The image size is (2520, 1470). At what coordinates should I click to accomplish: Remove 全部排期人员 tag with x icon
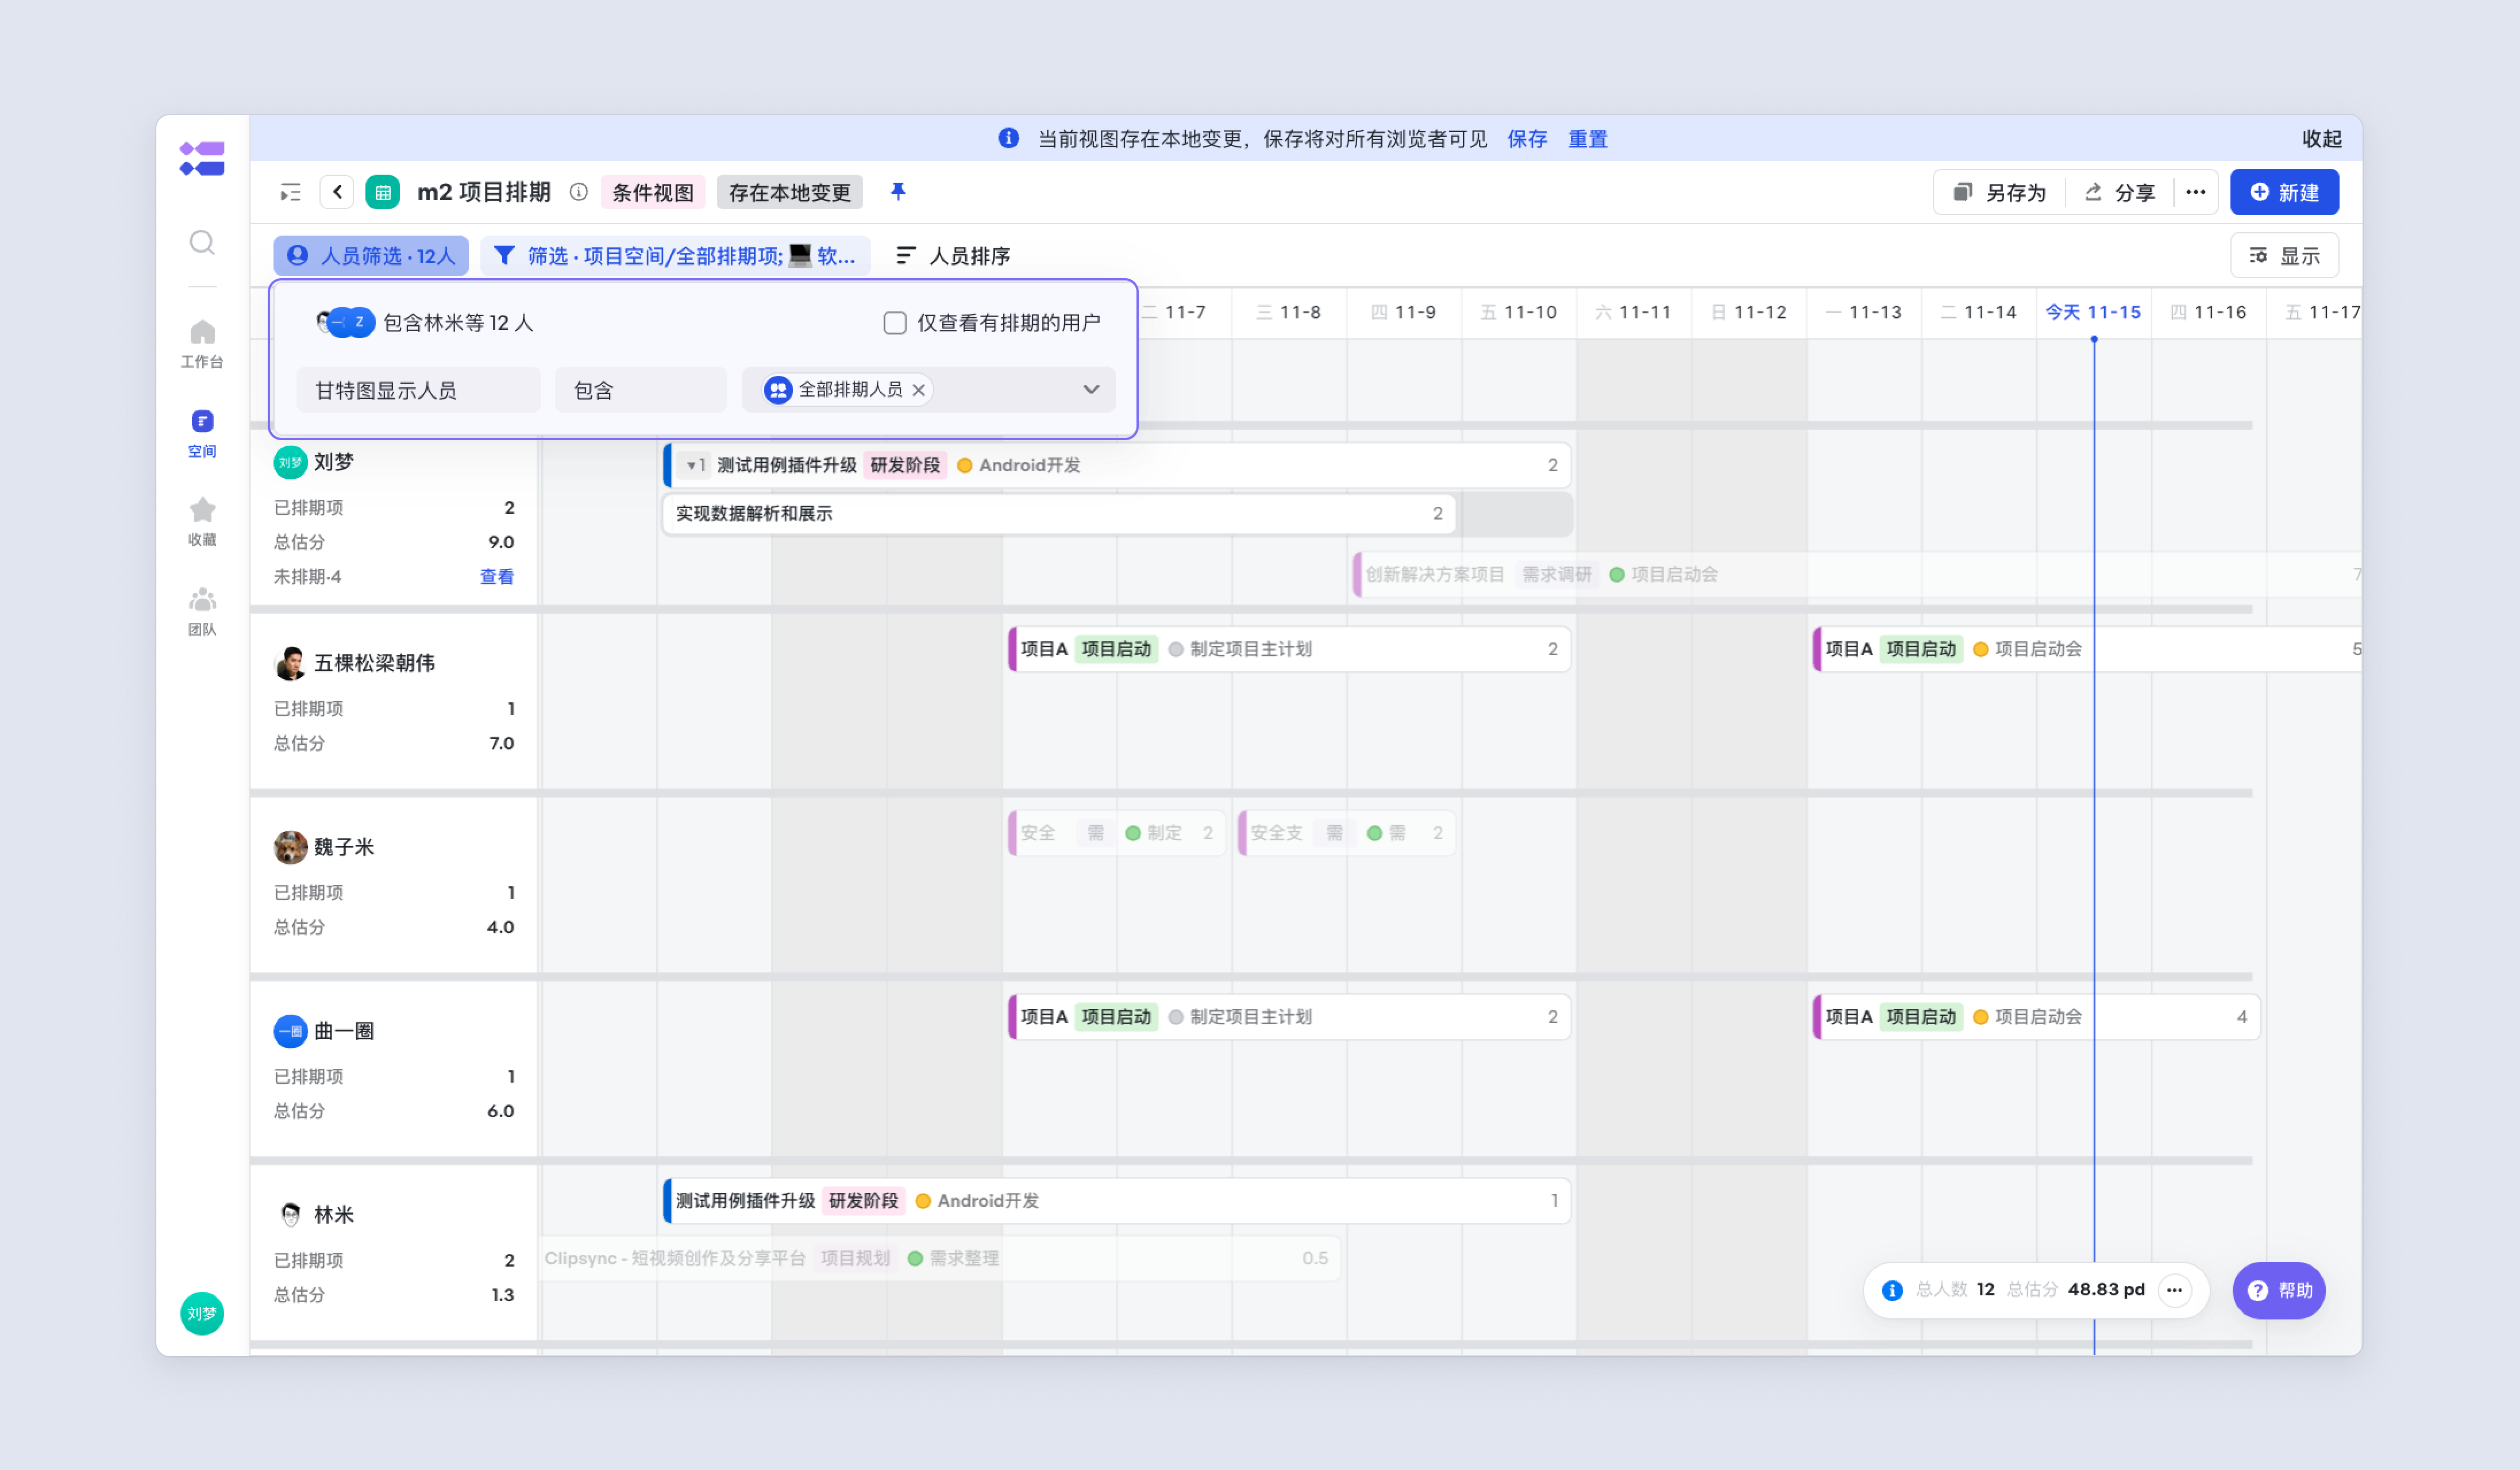[918, 390]
